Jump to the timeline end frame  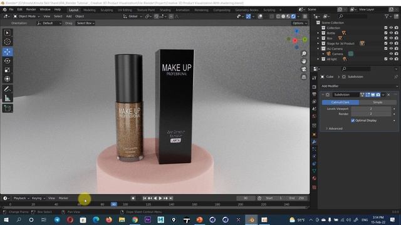pos(171,198)
